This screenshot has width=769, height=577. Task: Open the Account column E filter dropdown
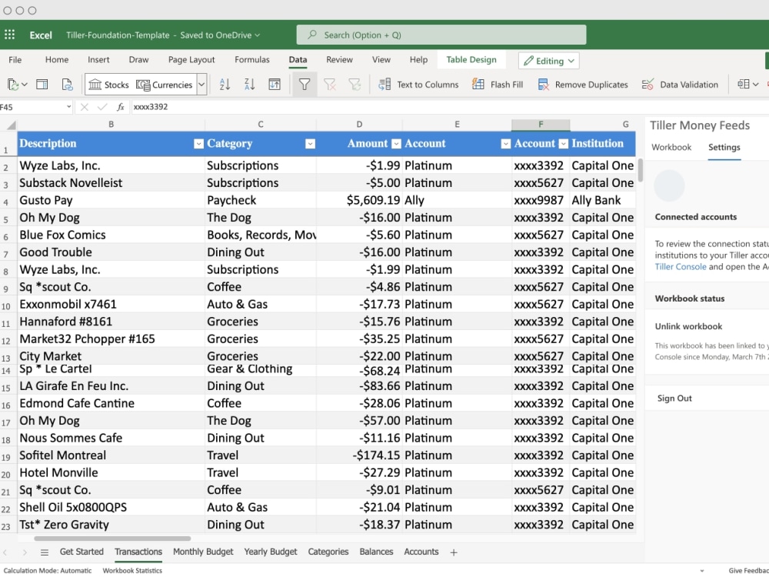(506, 144)
